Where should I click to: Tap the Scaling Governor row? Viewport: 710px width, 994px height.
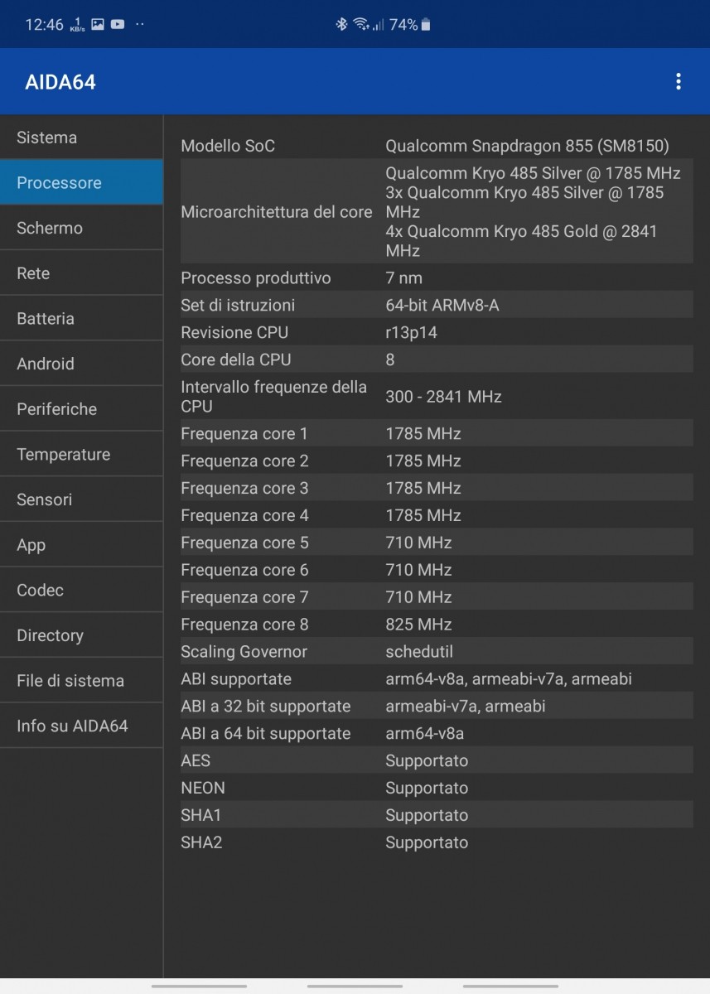tap(437, 652)
